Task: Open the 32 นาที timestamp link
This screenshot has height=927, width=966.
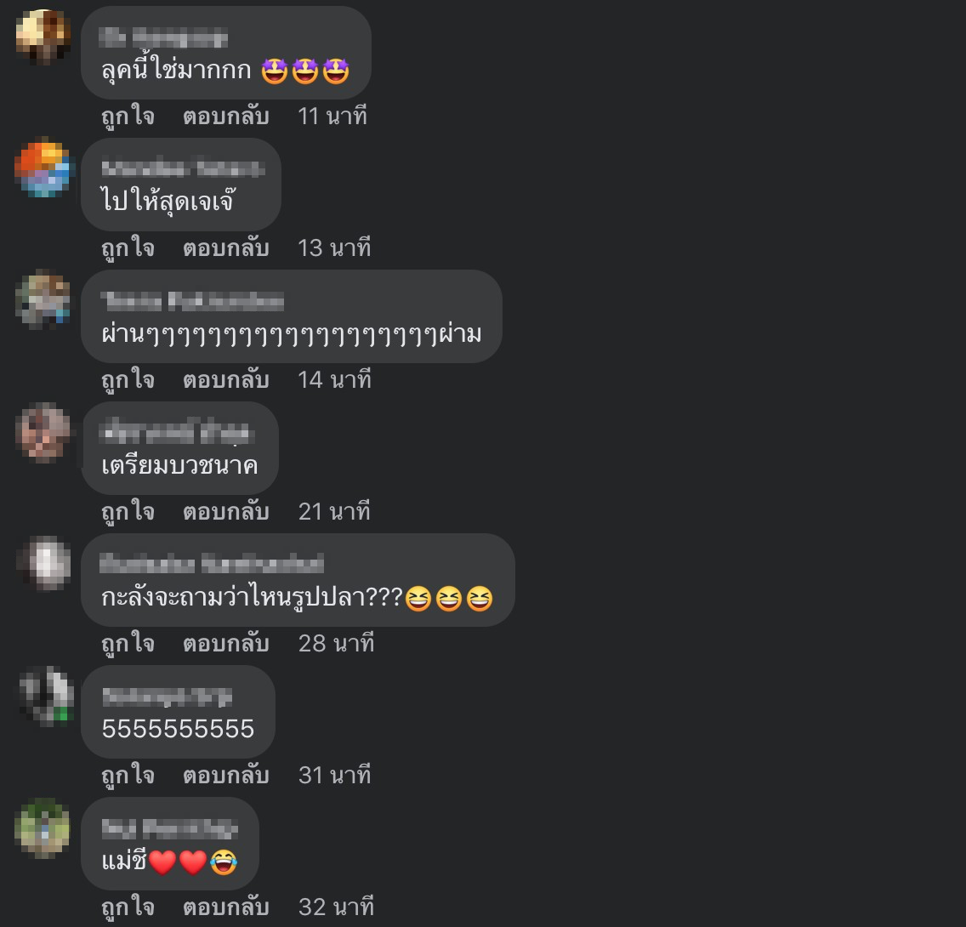Action: pos(337,907)
